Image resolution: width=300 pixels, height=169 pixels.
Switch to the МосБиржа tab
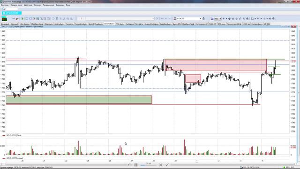point(129,24)
